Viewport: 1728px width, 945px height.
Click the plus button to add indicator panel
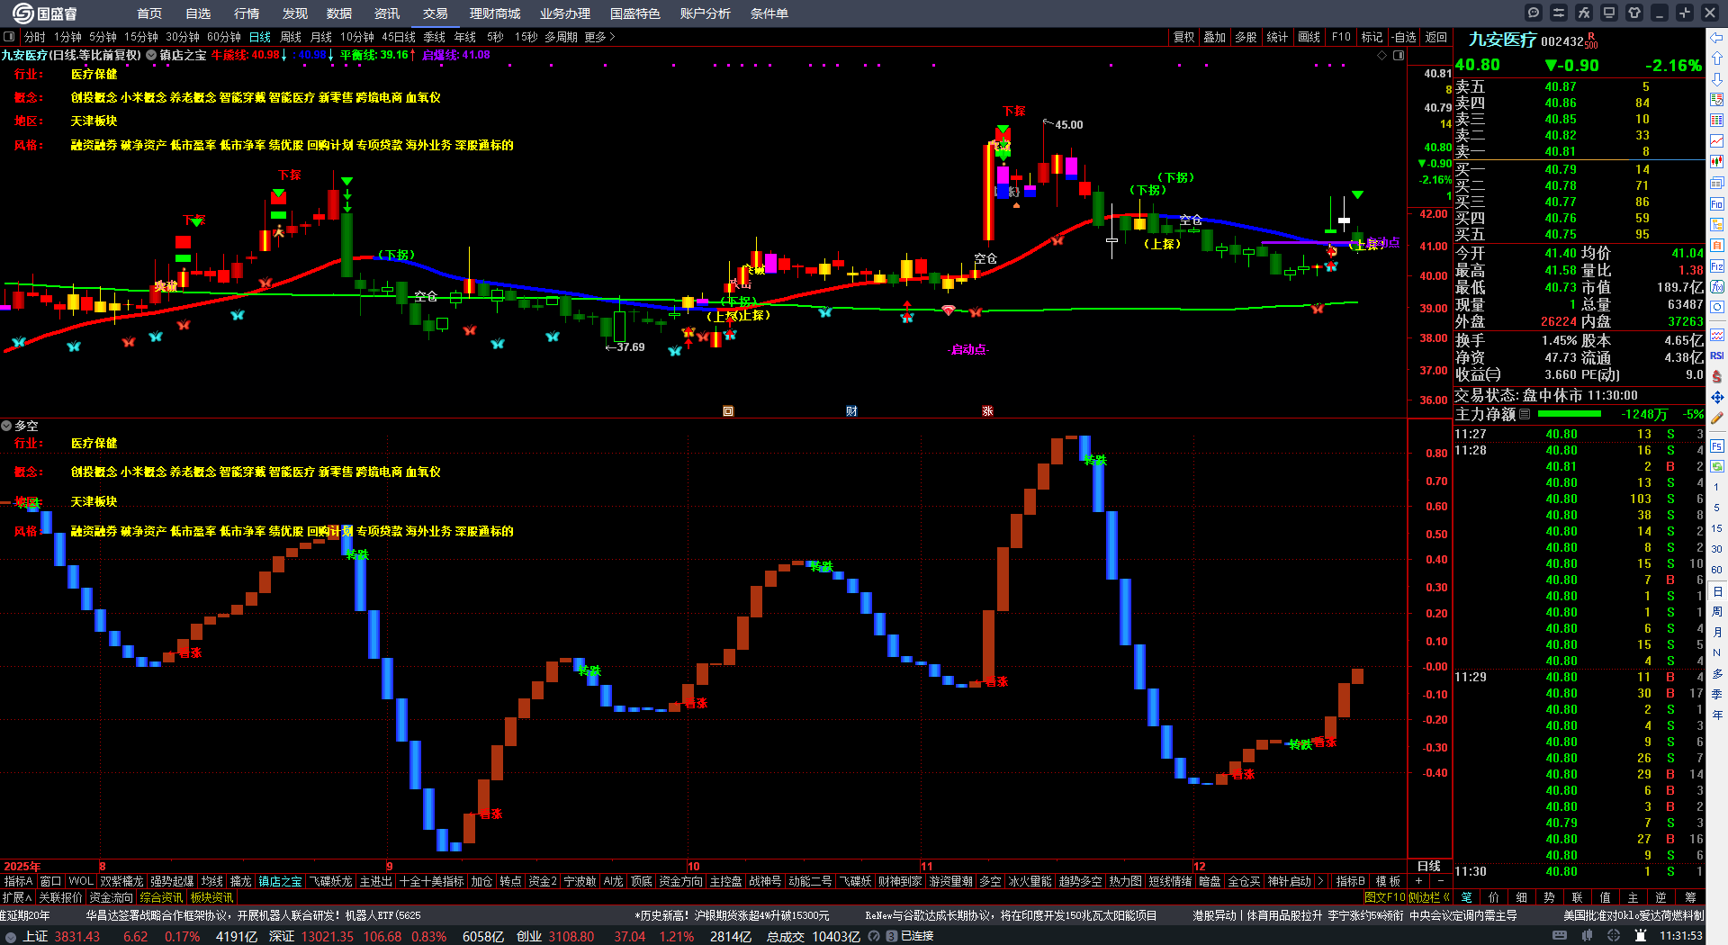tap(1419, 881)
